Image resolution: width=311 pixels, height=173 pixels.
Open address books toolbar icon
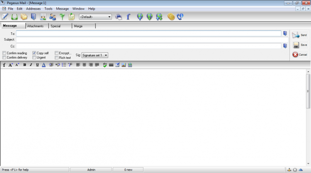click(34, 17)
